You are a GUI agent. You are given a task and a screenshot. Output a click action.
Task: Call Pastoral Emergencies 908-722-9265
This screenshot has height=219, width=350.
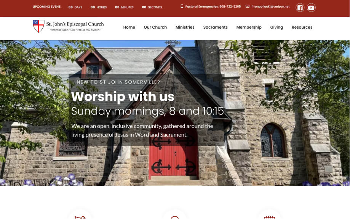click(213, 6)
